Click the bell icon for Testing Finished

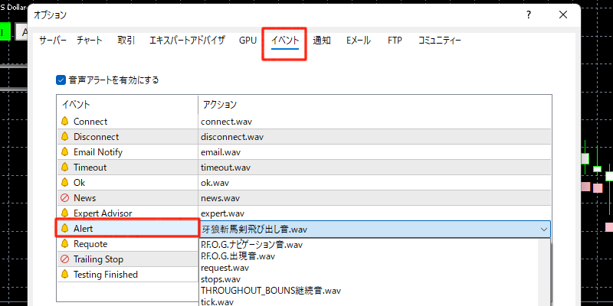pos(65,275)
